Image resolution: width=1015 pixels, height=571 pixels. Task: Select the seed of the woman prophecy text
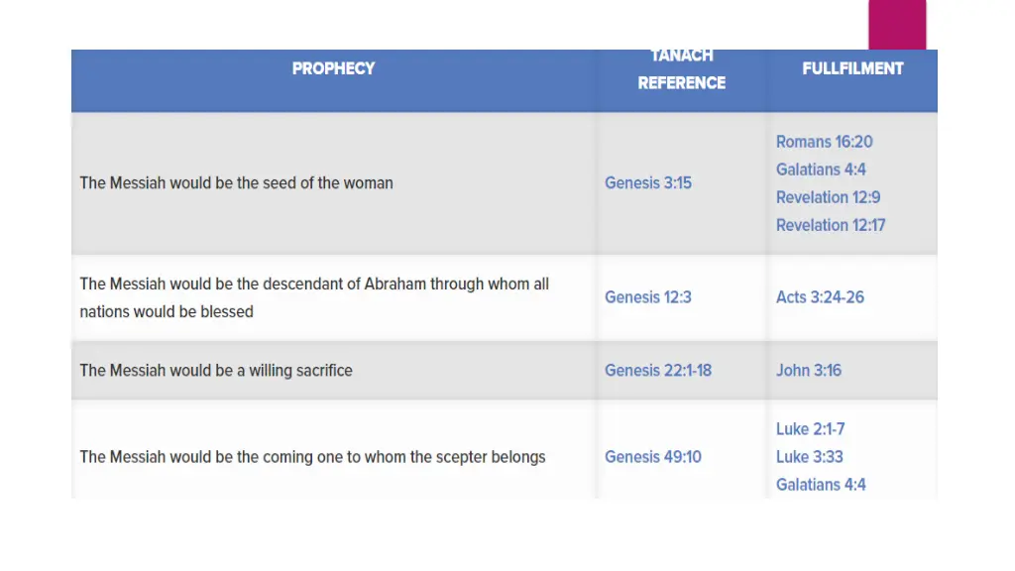(236, 183)
